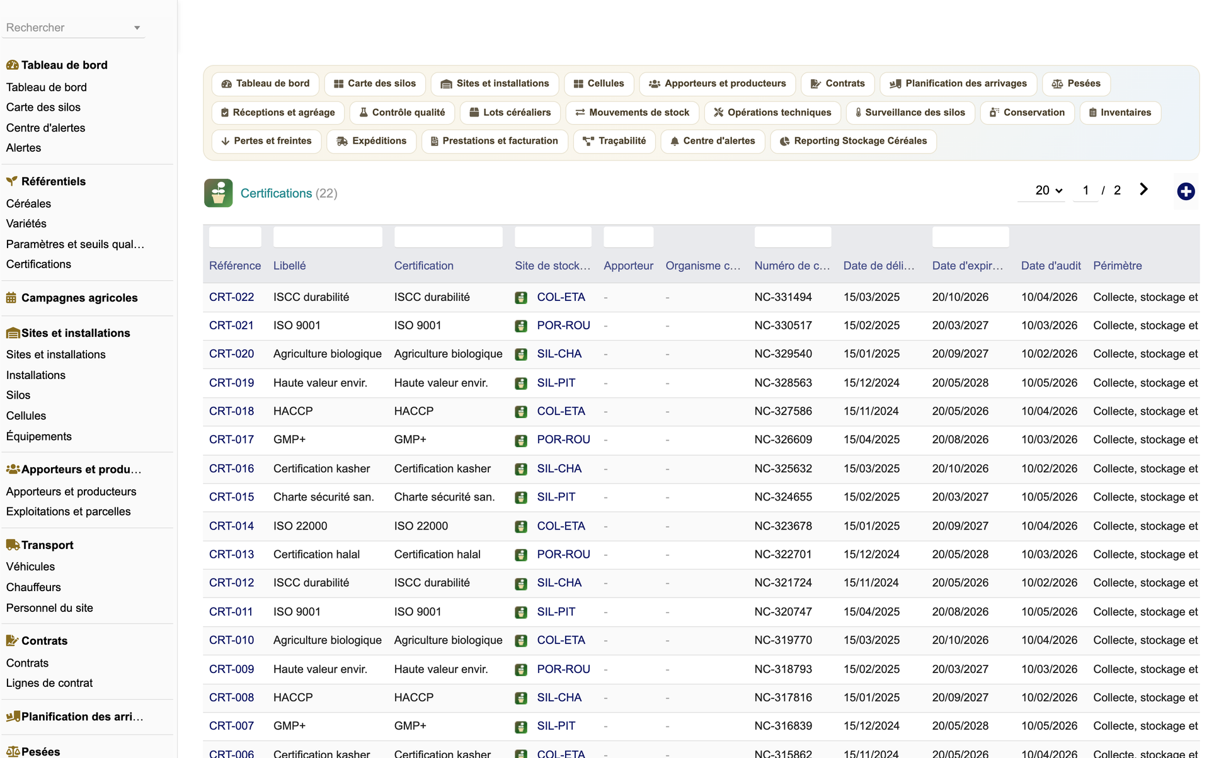Open certification CRT-017 link
Screen dimensions: 1226x758
tap(231, 439)
